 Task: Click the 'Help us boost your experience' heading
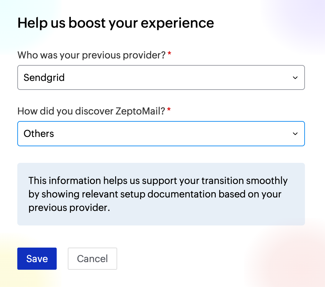(x=116, y=23)
